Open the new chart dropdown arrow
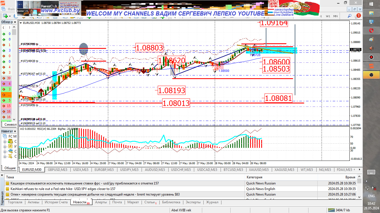The width and height of the screenshot is (380, 213). [x=9, y=16]
